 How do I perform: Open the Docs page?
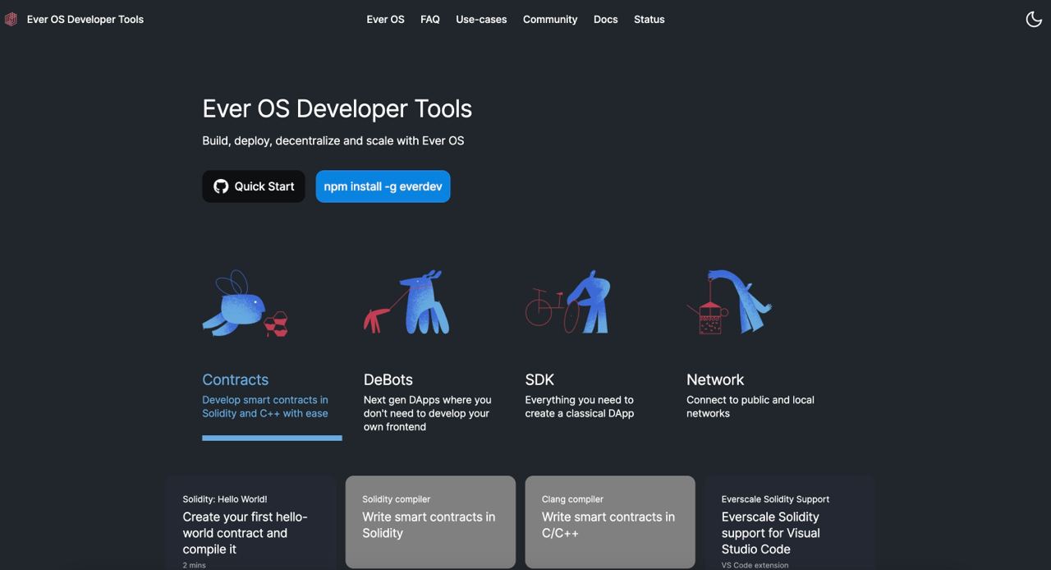click(x=605, y=19)
